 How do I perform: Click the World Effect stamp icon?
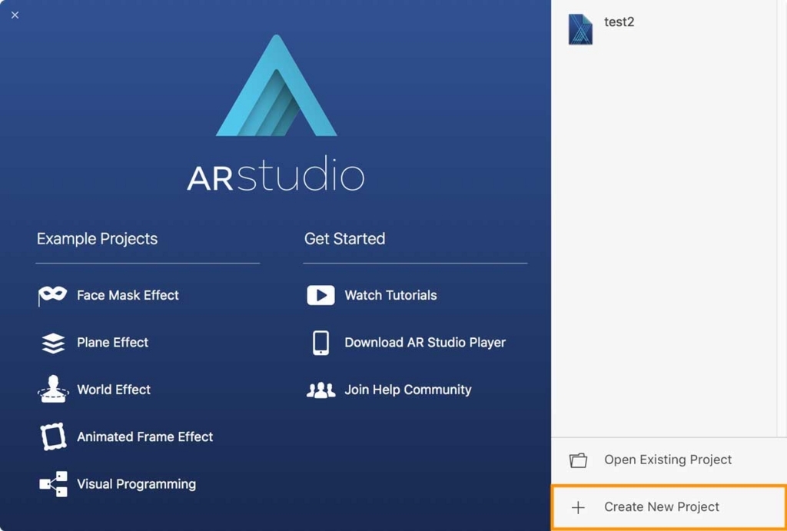[x=53, y=389]
